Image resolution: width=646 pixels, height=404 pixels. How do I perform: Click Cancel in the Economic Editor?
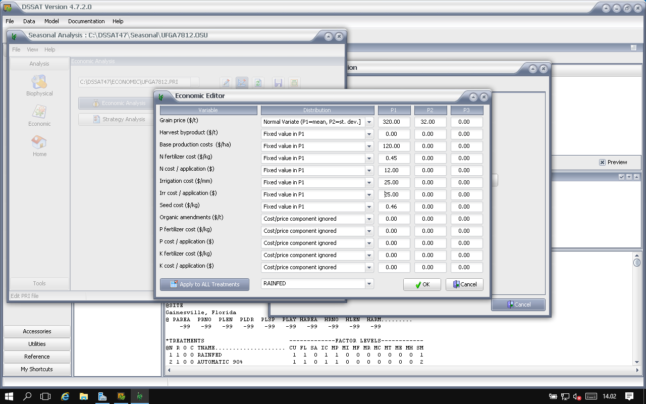pyautogui.click(x=464, y=284)
